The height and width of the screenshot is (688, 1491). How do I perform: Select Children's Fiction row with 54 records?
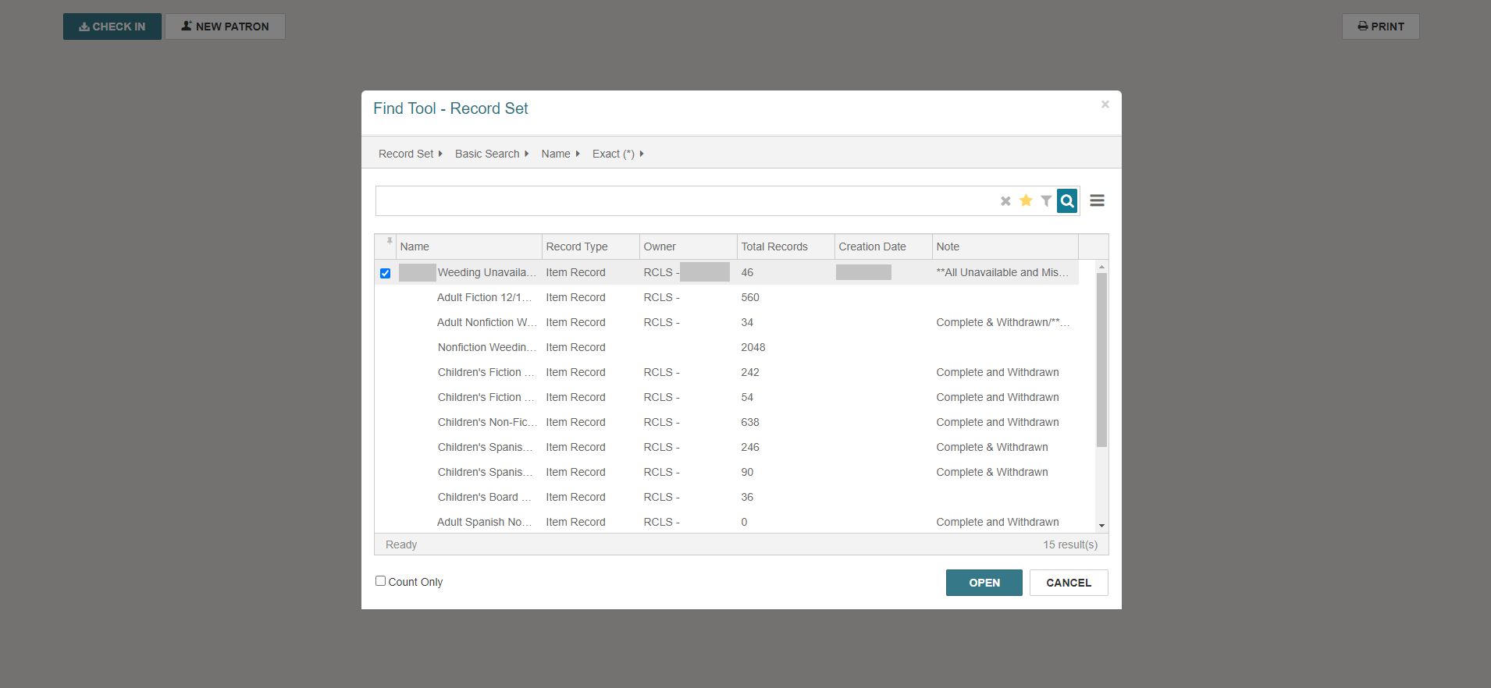(x=727, y=397)
